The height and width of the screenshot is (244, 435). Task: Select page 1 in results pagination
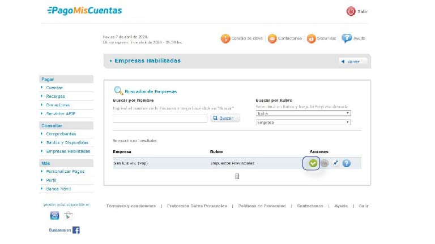pyautogui.click(x=237, y=176)
